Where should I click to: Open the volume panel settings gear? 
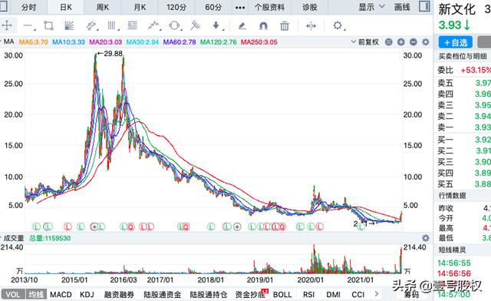(x=425, y=238)
